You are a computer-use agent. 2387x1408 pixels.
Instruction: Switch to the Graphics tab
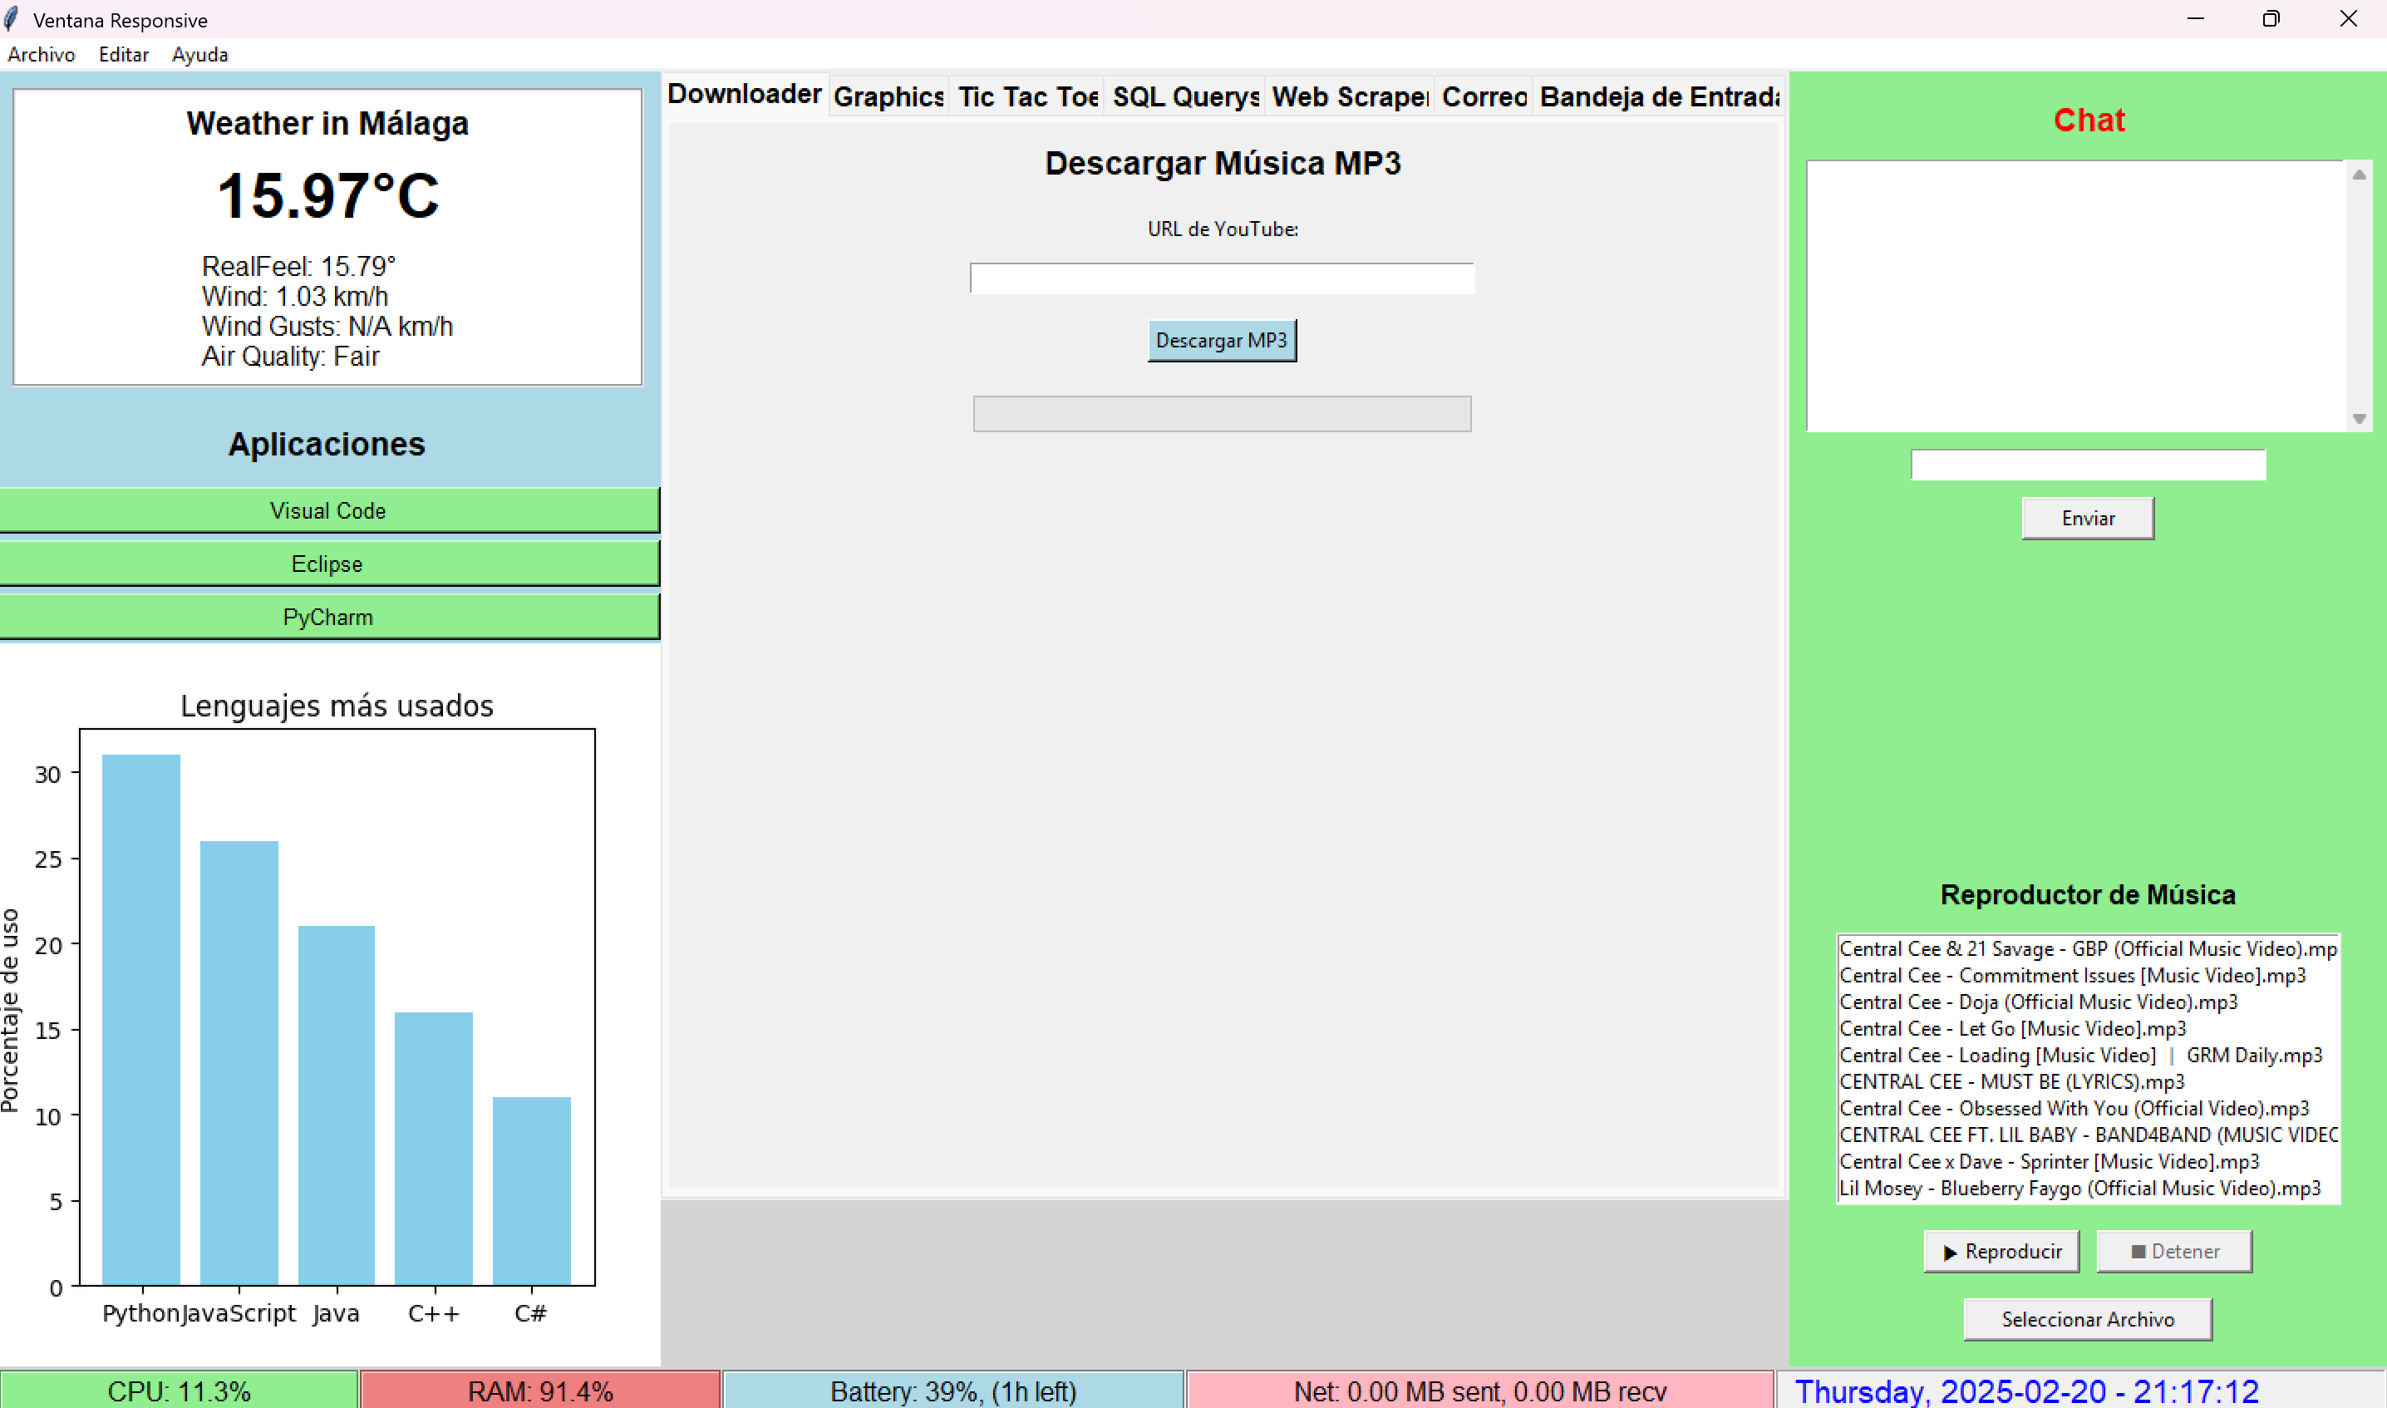pos(888,96)
